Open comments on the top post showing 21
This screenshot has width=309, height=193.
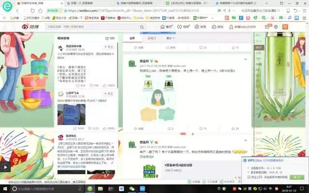tap(203, 47)
